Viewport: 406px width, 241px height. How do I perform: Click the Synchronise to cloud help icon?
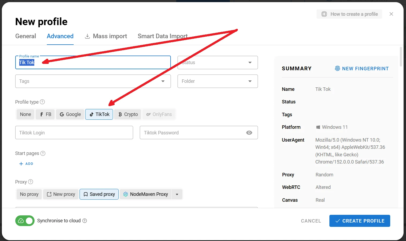click(85, 221)
